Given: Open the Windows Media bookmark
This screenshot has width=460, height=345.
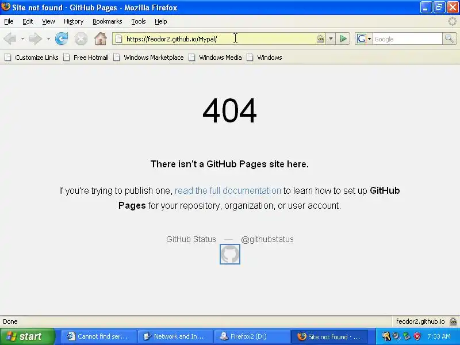Looking at the screenshot, I should coord(215,57).
